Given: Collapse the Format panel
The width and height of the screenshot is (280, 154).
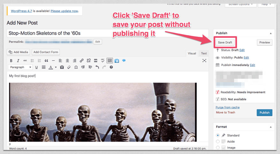Looking at the screenshot, I should 271,127.
